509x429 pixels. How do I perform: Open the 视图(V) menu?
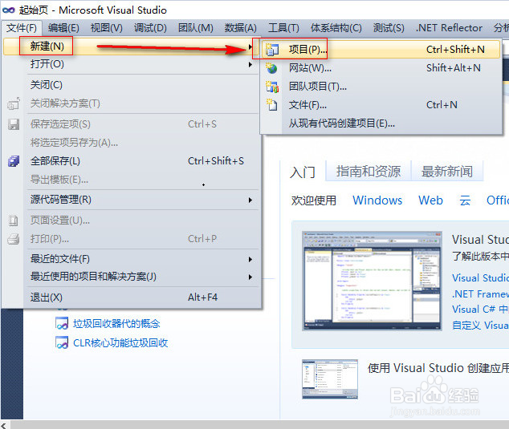[x=107, y=28]
